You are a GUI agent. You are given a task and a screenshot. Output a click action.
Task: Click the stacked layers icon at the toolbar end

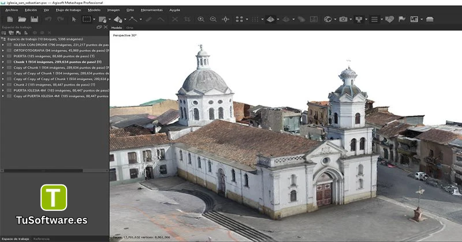[x=430, y=19]
